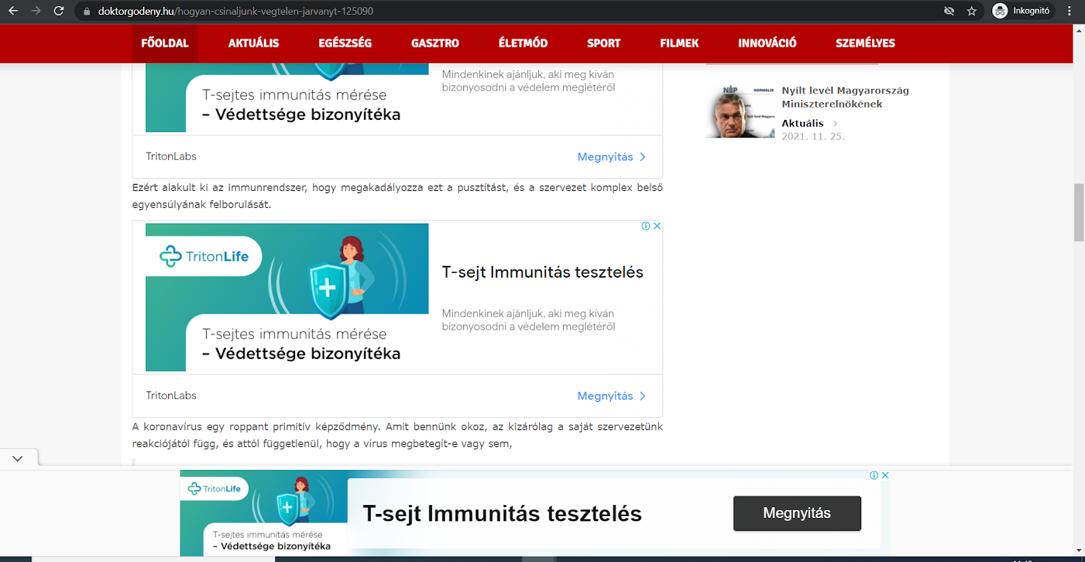The image size is (1085, 562).
Task: Open the Chrome three-dot menu
Action: (1069, 11)
